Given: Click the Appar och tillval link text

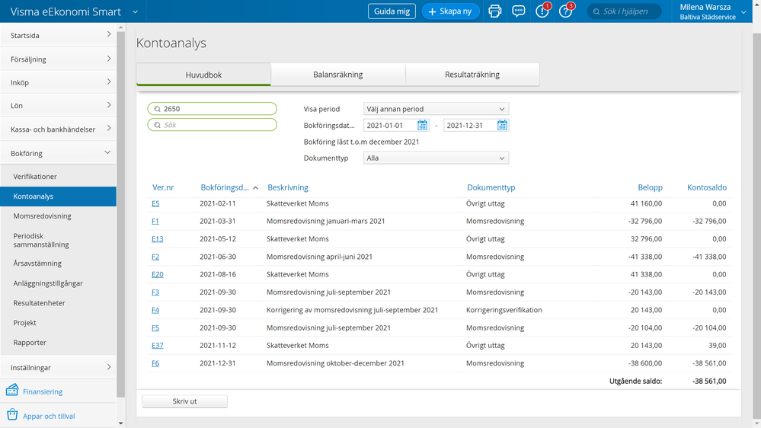Looking at the screenshot, I should [x=49, y=416].
